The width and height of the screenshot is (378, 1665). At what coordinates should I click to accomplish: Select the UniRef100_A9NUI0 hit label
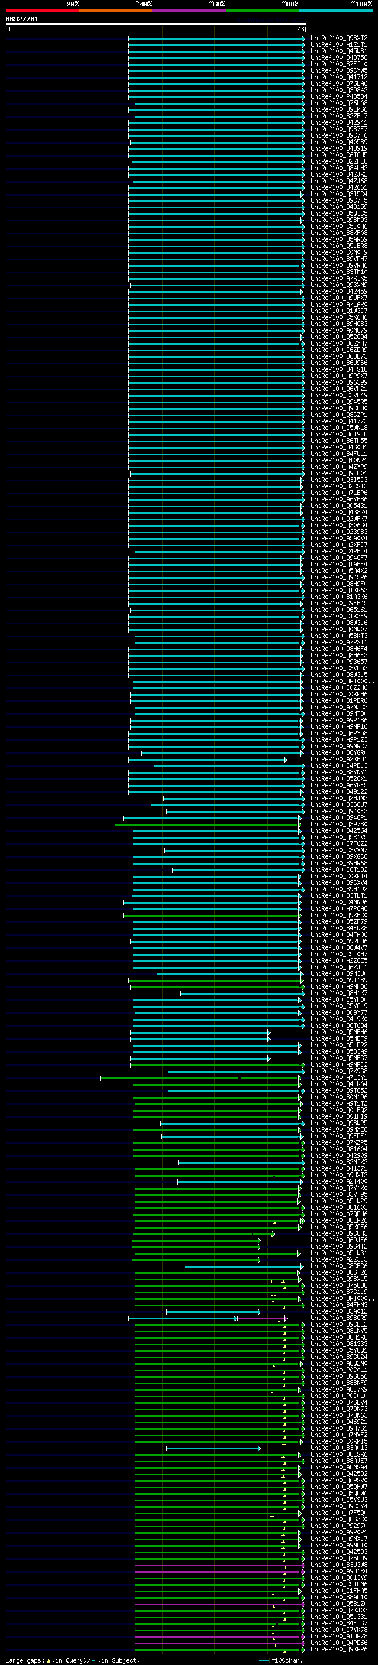coord(339,1545)
